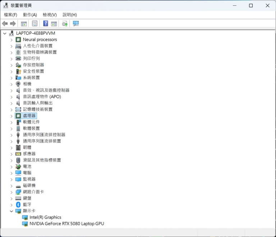Image resolution: width=276 pixels, height=237 pixels.
Task: Click the 感應器 sensor icon
Action: click(18, 154)
